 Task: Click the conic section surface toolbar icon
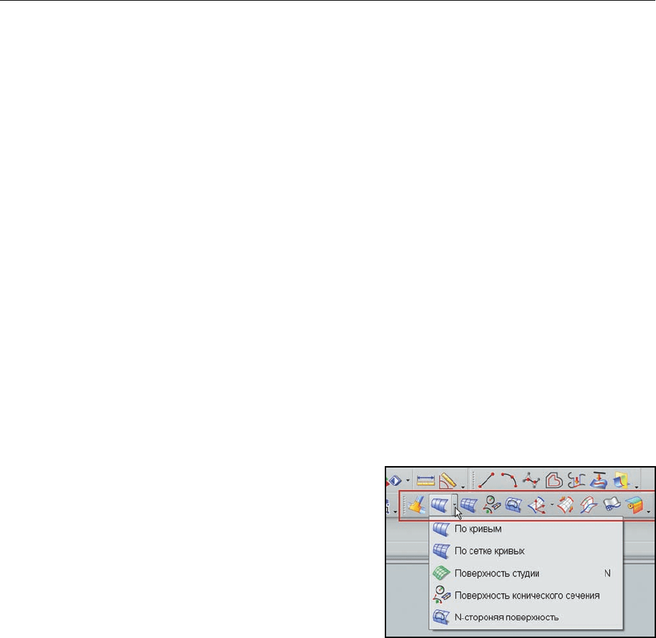coord(491,505)
